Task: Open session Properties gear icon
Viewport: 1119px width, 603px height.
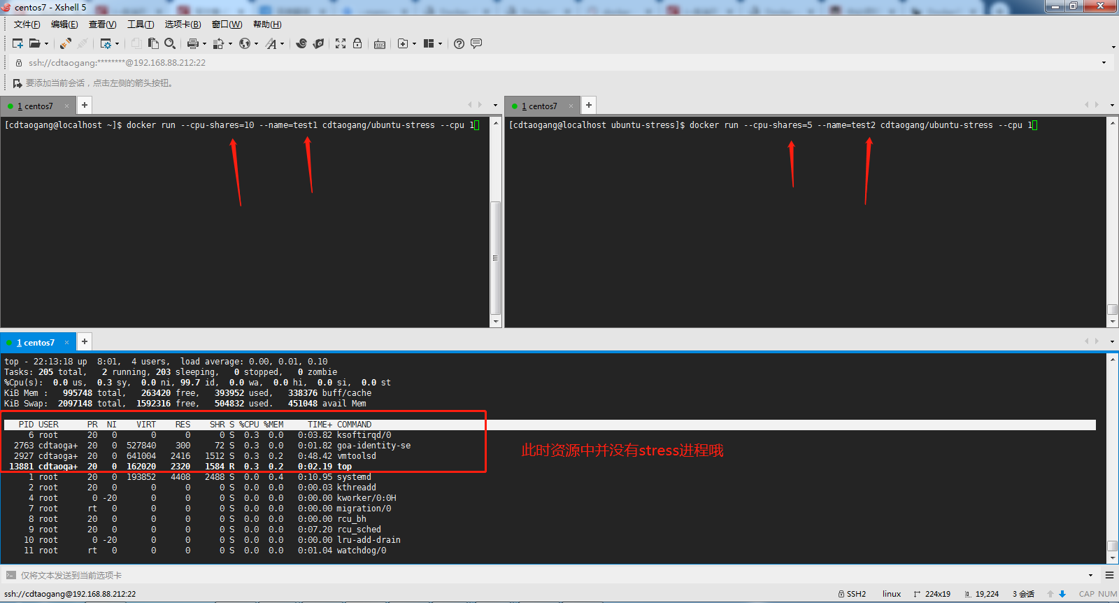Action: (106, 43)
